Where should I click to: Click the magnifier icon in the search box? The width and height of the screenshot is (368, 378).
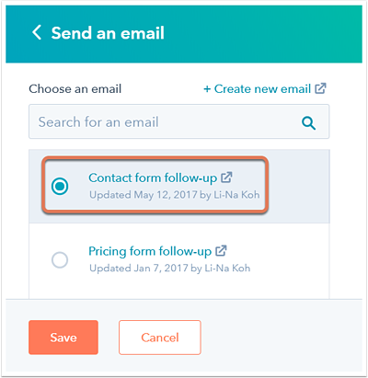[x=308, y=123]
